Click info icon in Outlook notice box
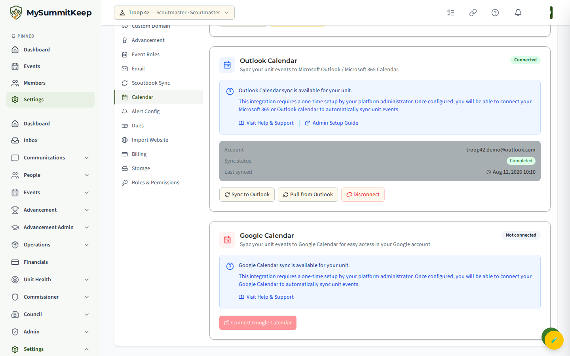Image resolution: width=570 pixels, height=356 pixels. click(x=230, y=91)
